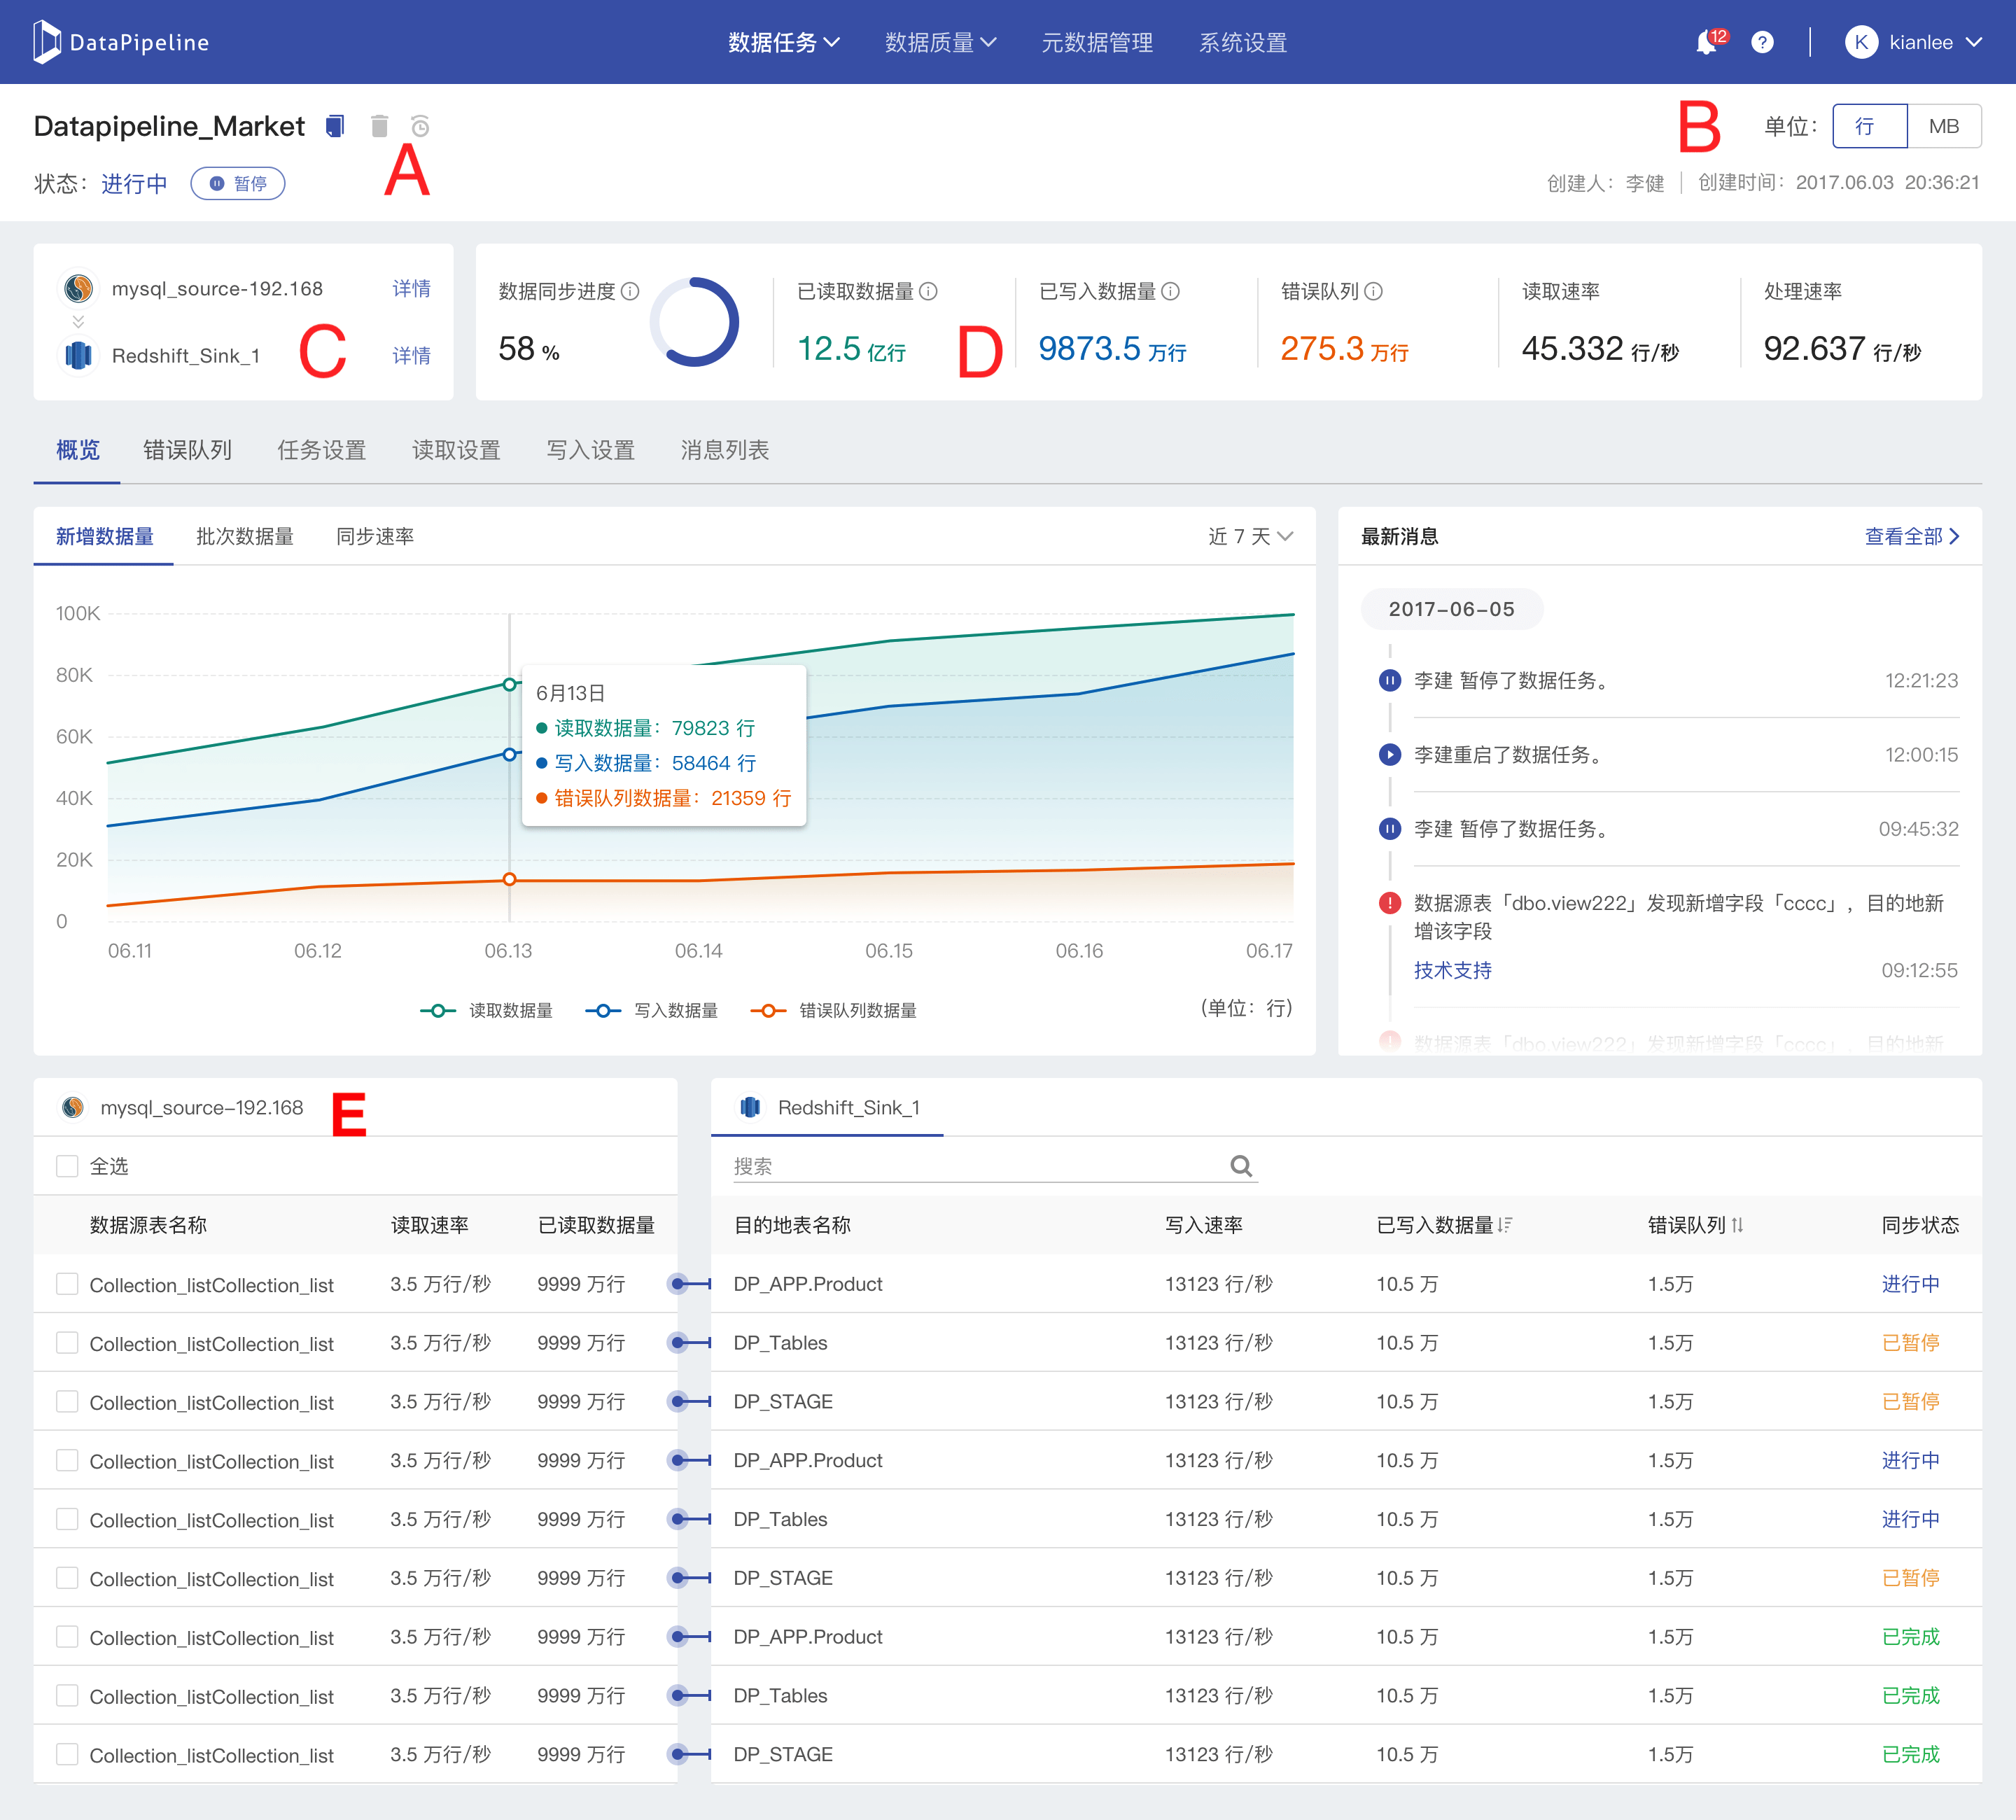Image resolution: width=2016 pixels, height=1820 pixels.
Task: Click info icon next to 已写入数据量
Action: coord(1170,291)
